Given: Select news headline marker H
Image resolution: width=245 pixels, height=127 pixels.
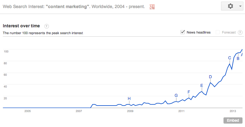Looking at the screenshot, I should coord(129,98).
